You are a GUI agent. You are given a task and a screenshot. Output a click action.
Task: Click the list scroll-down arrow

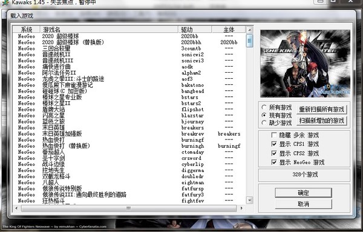249,200
